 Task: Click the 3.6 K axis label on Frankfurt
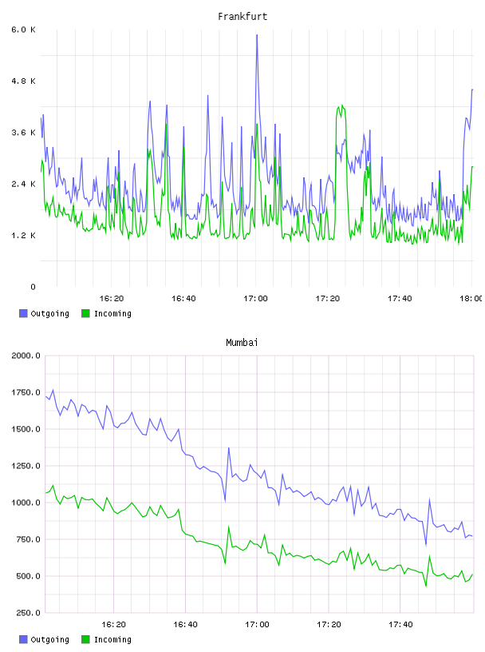pyautogui.click(x=23, y=133)
